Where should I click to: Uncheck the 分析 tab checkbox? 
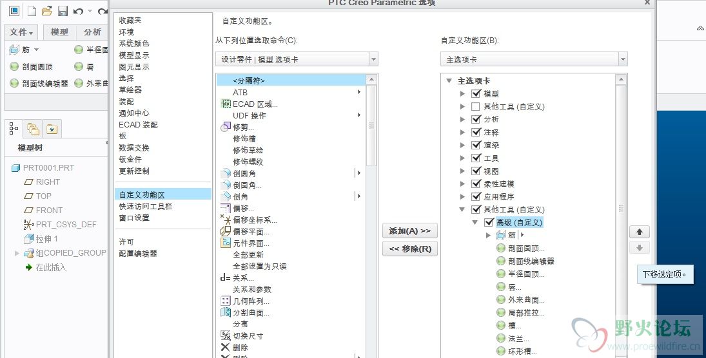pyautogui.click(x=476, y=119)
